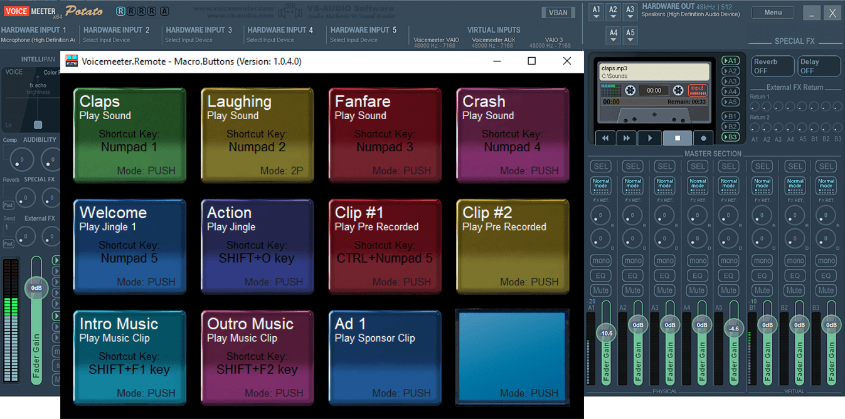This screenshot has height=419, width=845.
Task: Toggle SEL on master bus A4
Action: pyautogui.click(x=697, y=166)
